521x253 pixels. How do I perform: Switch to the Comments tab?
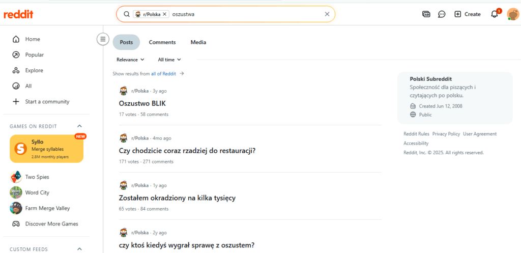(x=162, y=42)
